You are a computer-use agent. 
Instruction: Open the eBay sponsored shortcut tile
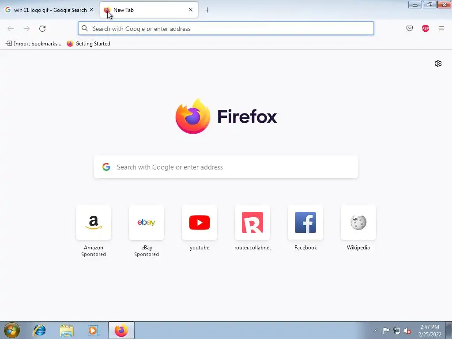147,222
